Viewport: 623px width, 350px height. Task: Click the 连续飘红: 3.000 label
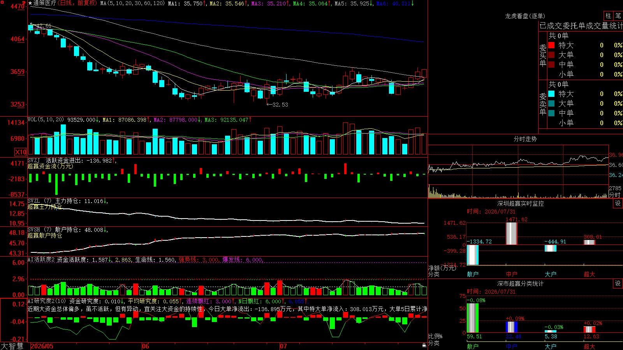(x=210, y=301)
